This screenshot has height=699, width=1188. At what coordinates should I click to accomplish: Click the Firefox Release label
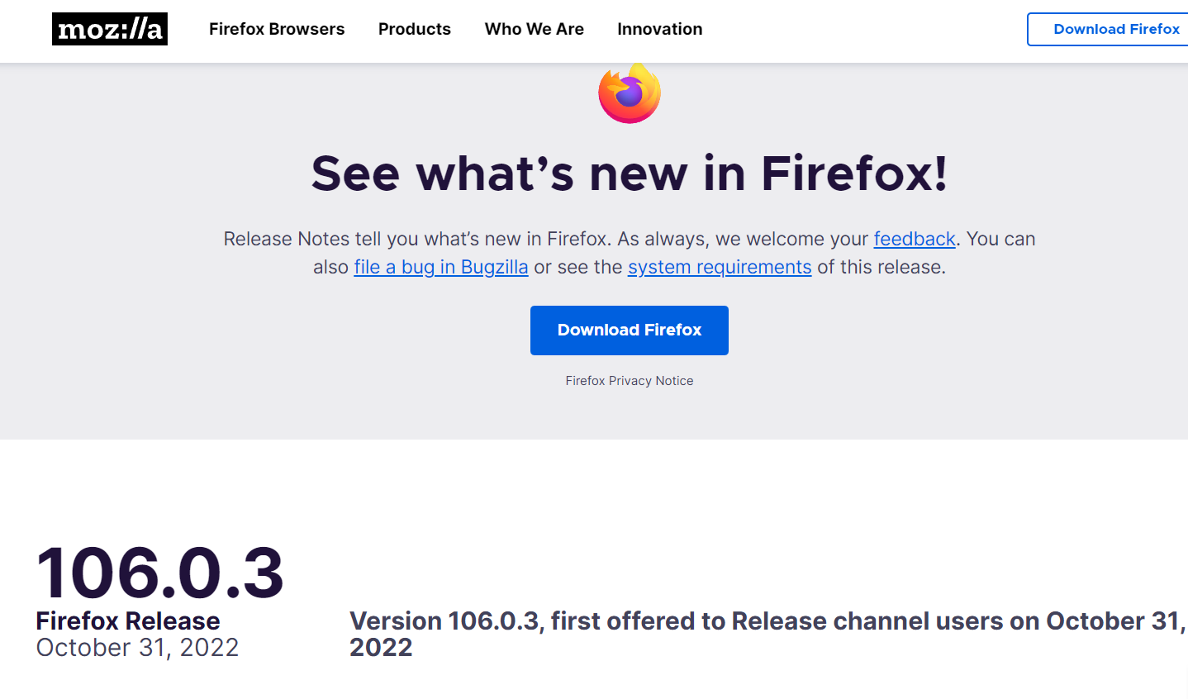[128, 621]
